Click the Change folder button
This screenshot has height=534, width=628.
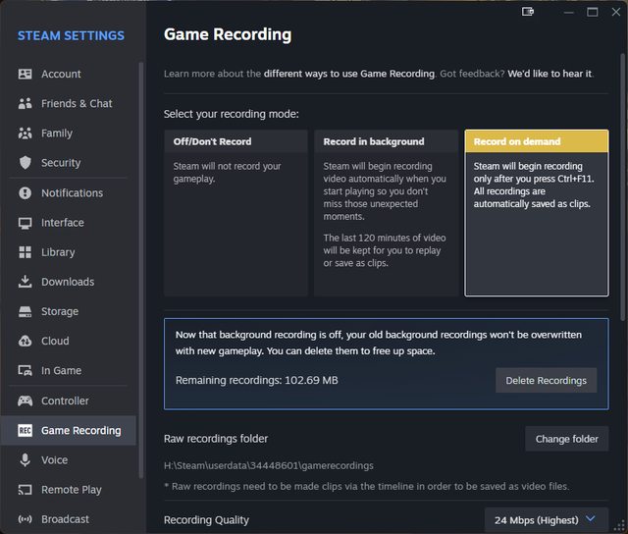(x=566, y=439)
